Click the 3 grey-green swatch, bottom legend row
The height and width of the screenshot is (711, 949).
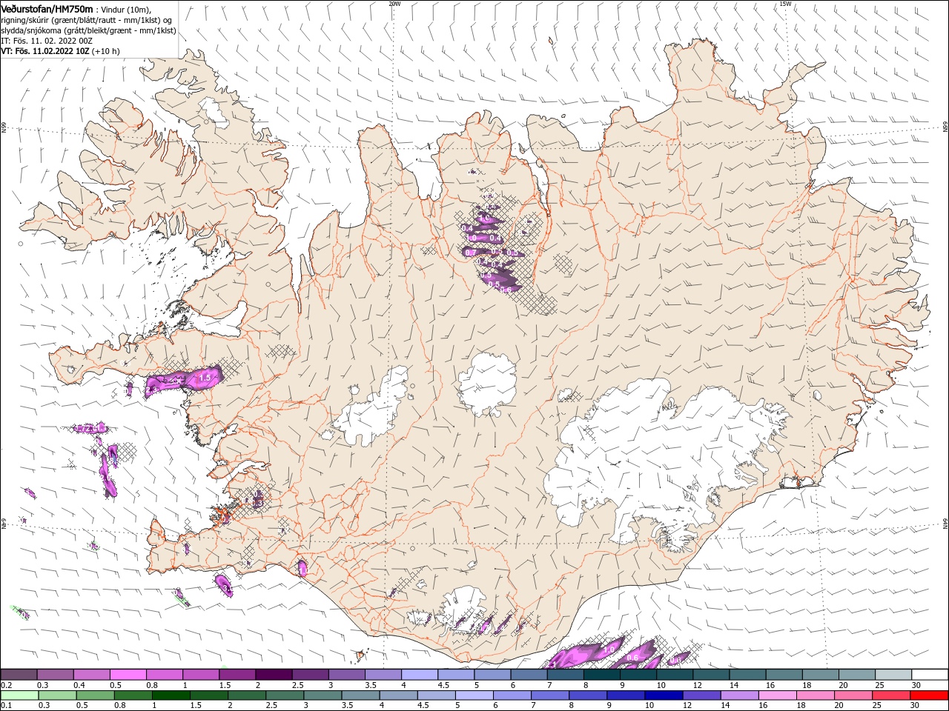pyautogui.click(x=323, y=695)
